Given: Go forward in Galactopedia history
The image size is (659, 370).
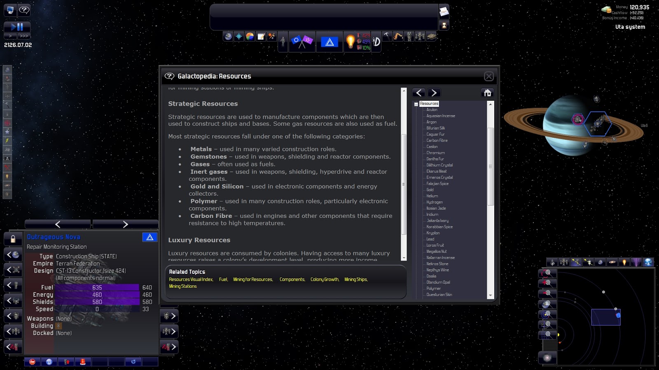Looking at the screenshot, I should [434, 93].
